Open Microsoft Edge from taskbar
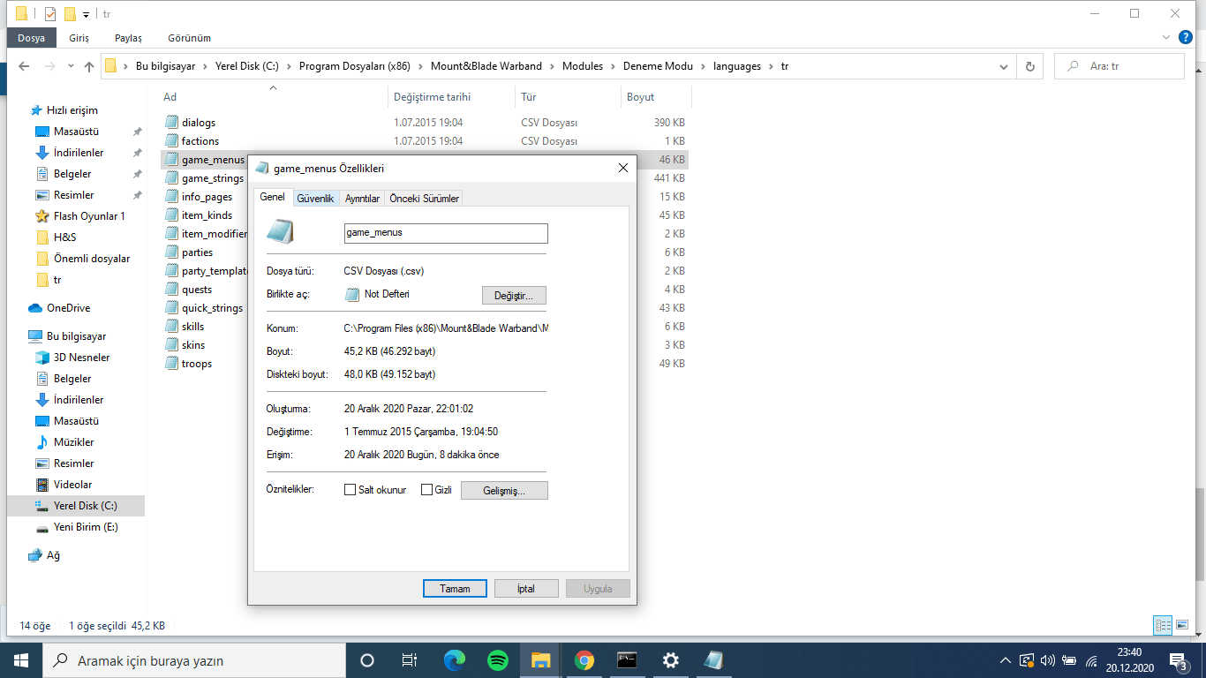Viewport: 1206px width, 678px height. 455,659
